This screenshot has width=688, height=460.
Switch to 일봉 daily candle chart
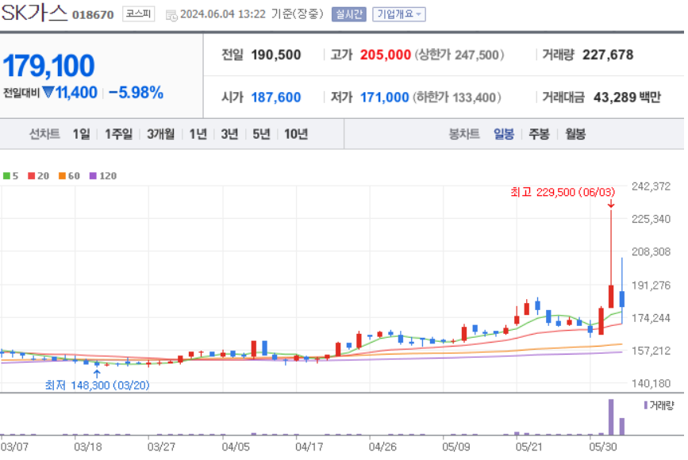coord(504,134)
